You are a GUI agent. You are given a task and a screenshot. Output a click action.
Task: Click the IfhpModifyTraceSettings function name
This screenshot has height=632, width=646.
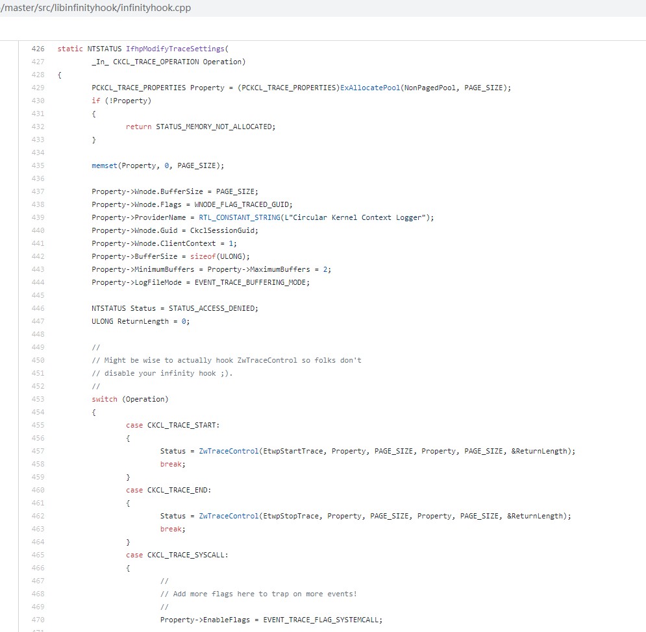click(175, 49)
